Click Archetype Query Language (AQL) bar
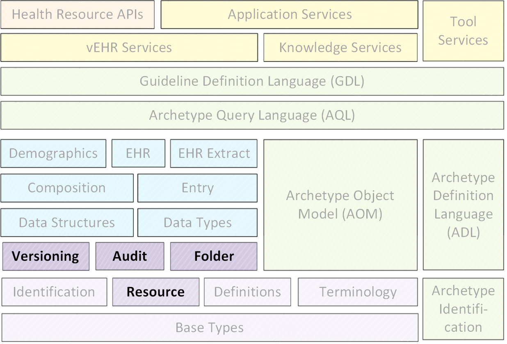Screen dimensions: 507x344 252,115
